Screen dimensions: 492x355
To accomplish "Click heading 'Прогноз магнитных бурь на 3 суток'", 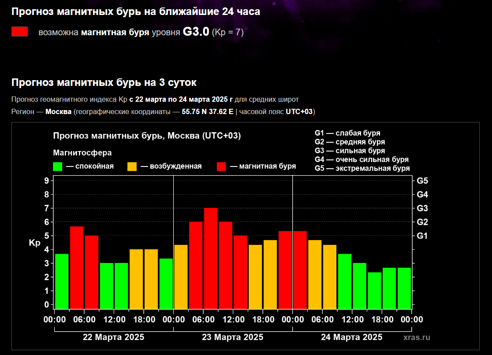I will click(104, 82).
